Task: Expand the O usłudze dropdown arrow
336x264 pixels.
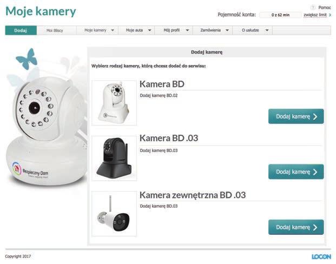Action: coord(267,30)
